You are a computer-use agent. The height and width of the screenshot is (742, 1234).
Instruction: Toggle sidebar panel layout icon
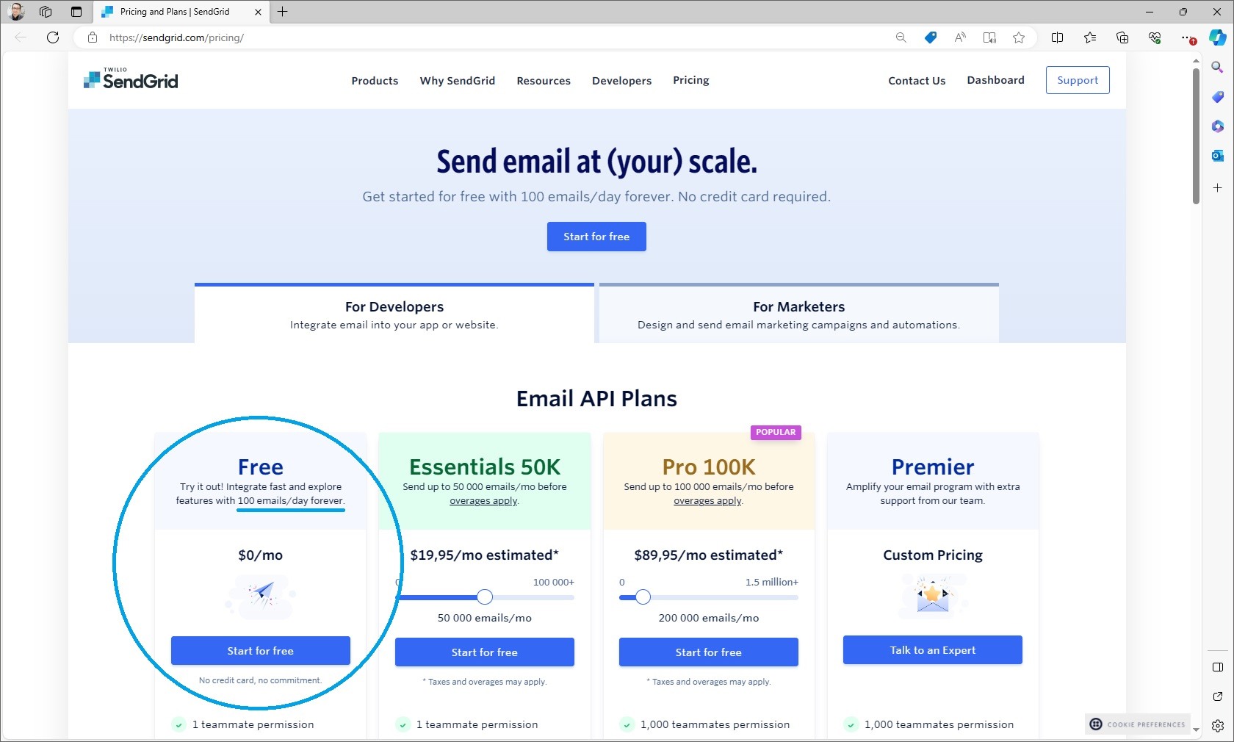[x=1217, y=667]
